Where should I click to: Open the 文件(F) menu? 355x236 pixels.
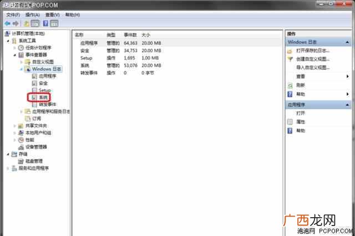point(13,15)
